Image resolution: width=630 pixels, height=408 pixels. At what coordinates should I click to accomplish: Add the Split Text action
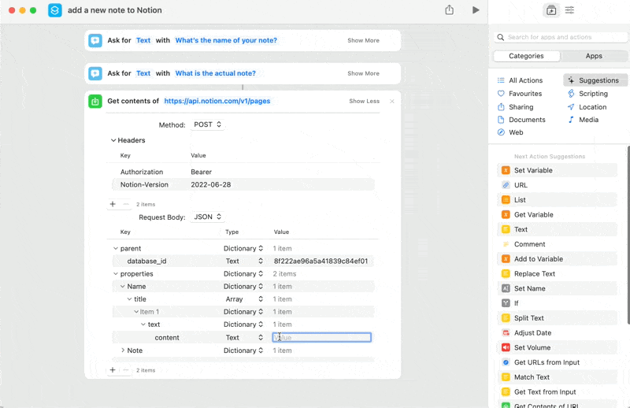558,318
